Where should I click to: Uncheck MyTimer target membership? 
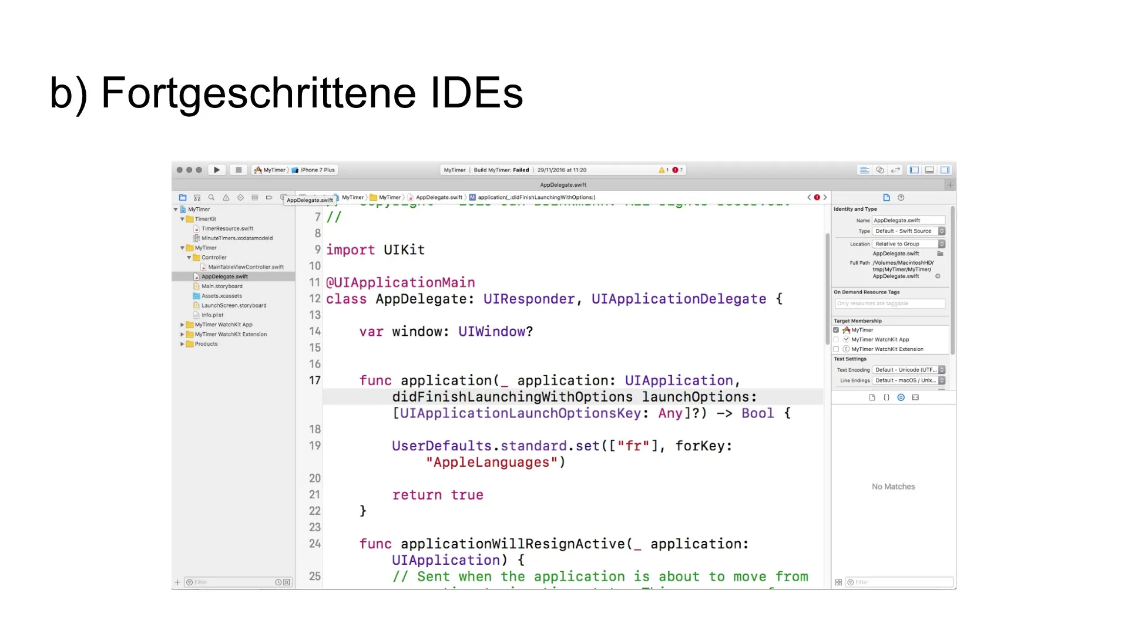[836, 331]
